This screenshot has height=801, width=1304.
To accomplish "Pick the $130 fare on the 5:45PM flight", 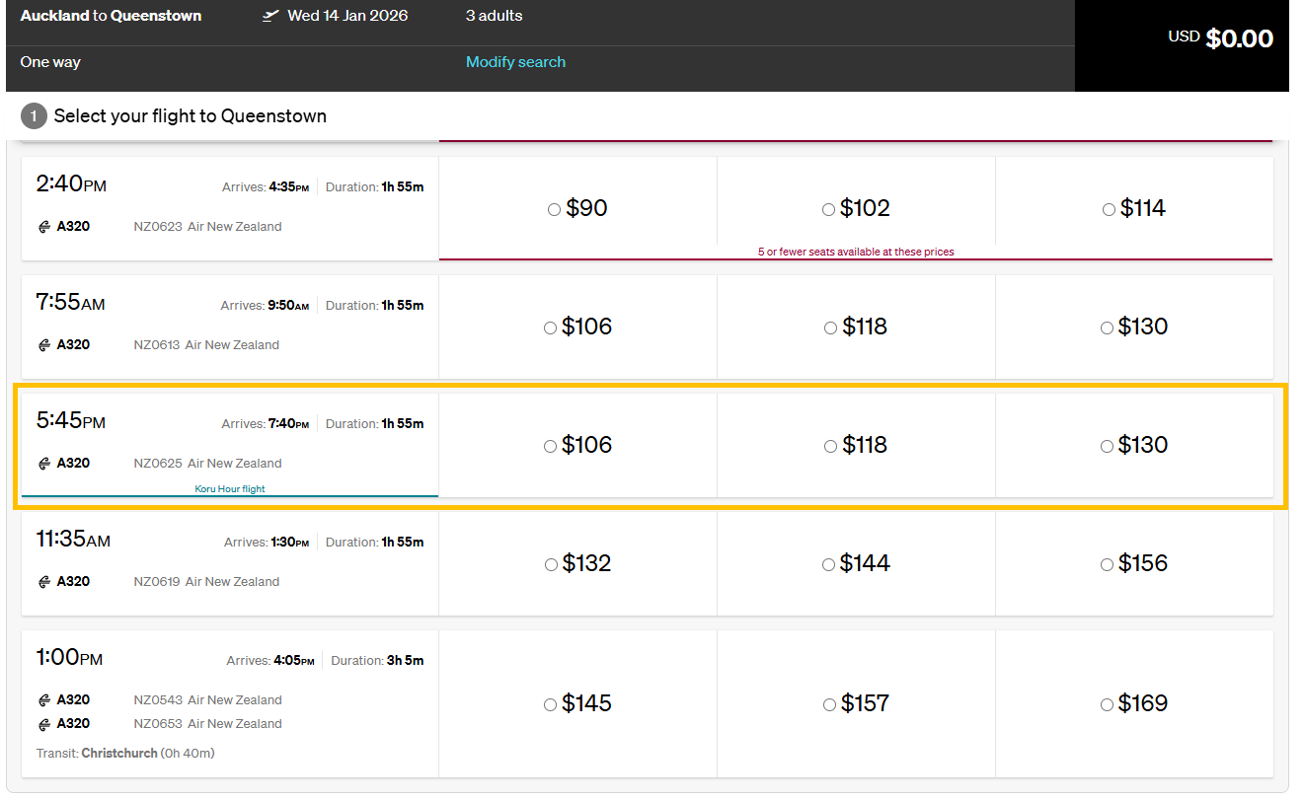I will (x=1107, y=446).
